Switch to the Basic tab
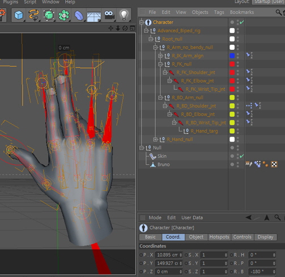Viewport: 285px width, 277px height. point(150,237)
